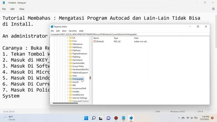Open Registry Editor Edit menu

(58, 31)
